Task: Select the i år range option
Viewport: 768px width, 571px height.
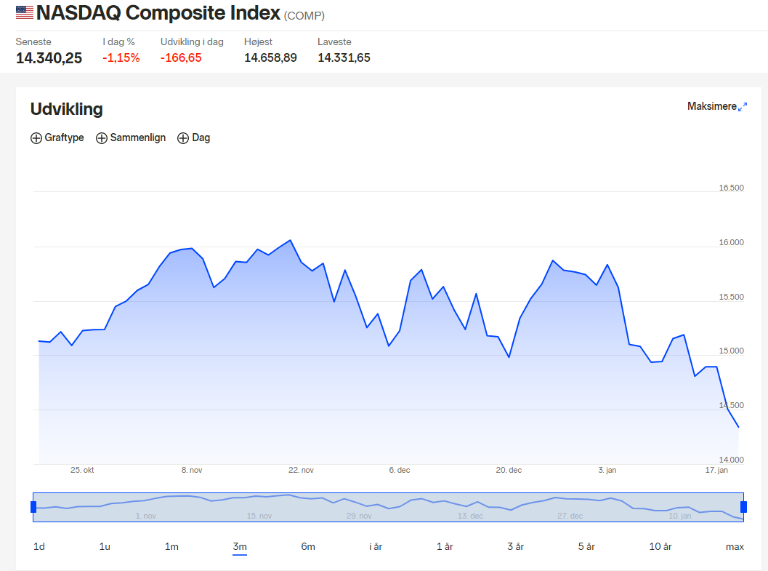Action: click(376, 546)
